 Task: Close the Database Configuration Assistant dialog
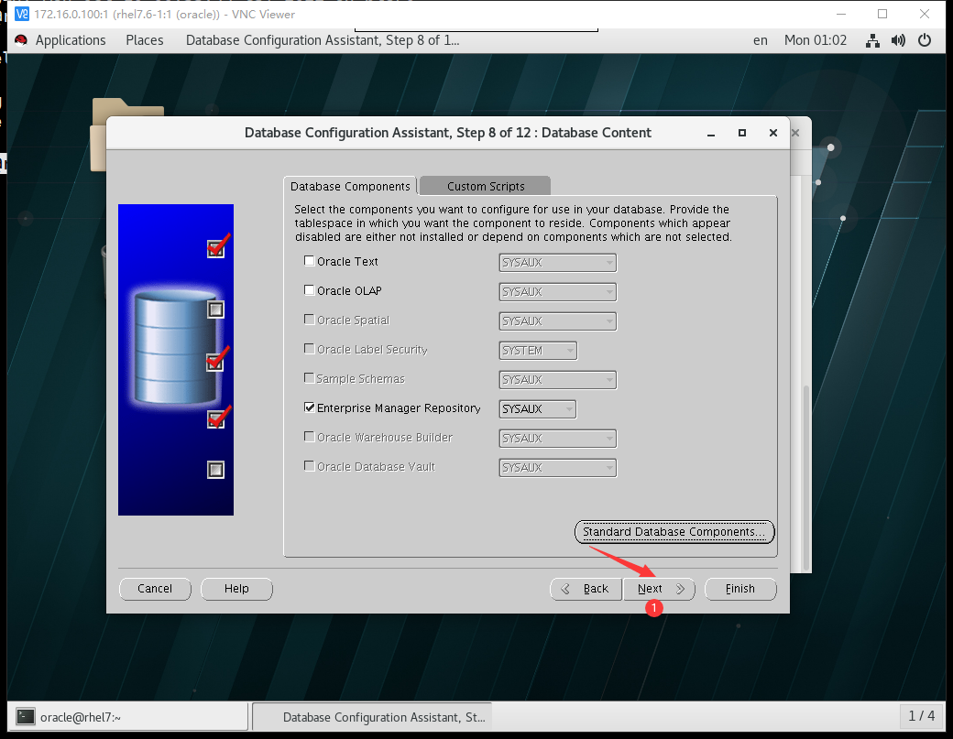(x=773, y=133)
